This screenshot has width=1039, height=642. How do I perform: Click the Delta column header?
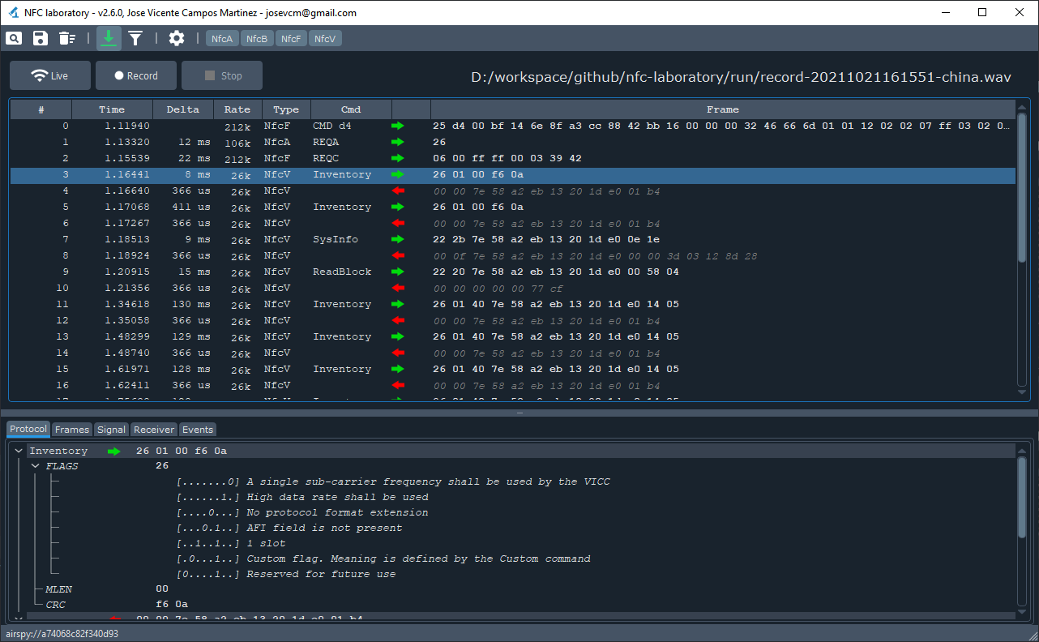click(x=183, y=109)
